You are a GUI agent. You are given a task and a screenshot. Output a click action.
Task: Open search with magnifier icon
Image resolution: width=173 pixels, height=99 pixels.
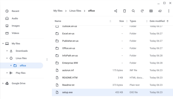[x=133, y=11]
